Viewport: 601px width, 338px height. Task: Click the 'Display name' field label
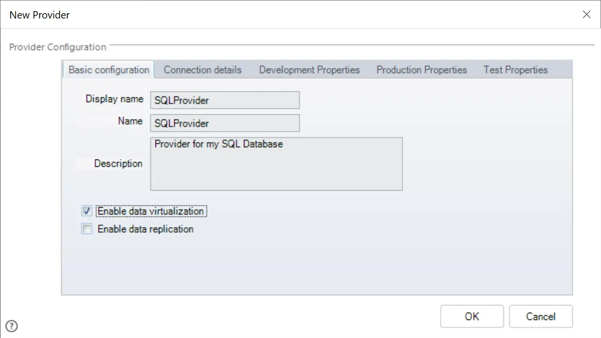click(x=115, y=99)
